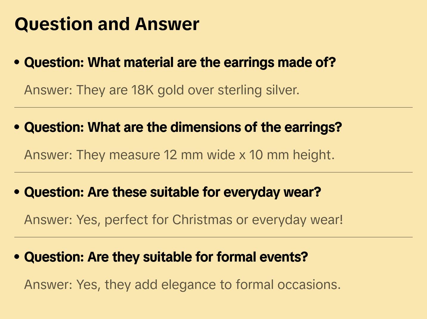This screenshot has width=427, height=319.
Task: Click the earrings material question
Action: (180, 62)
